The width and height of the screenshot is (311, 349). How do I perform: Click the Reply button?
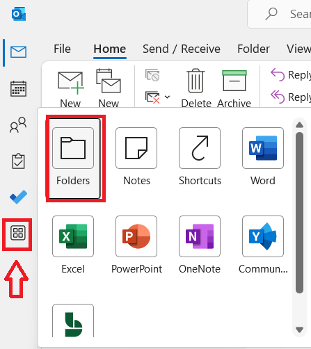tap(291, 75)
